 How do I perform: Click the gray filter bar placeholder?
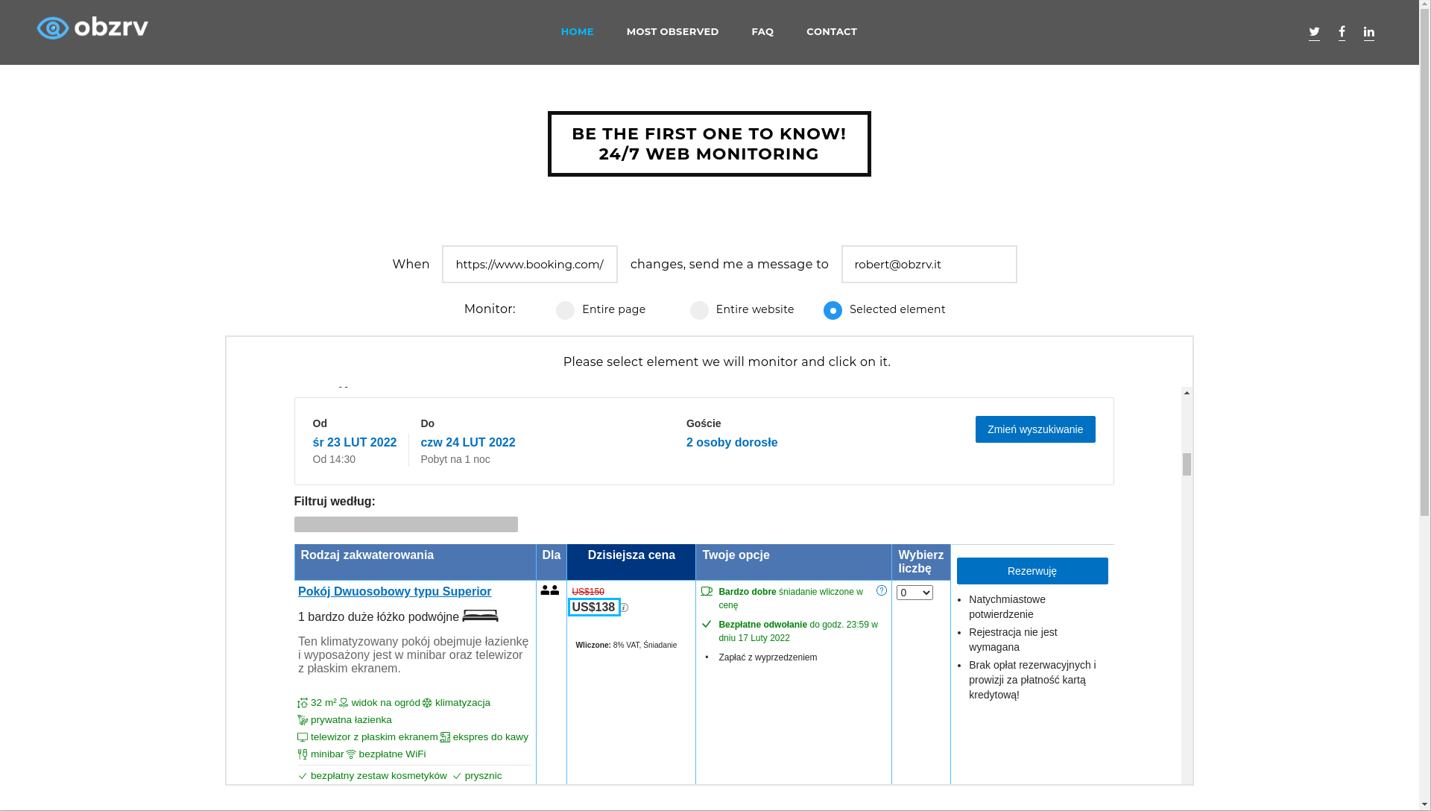tap(406, 525)
